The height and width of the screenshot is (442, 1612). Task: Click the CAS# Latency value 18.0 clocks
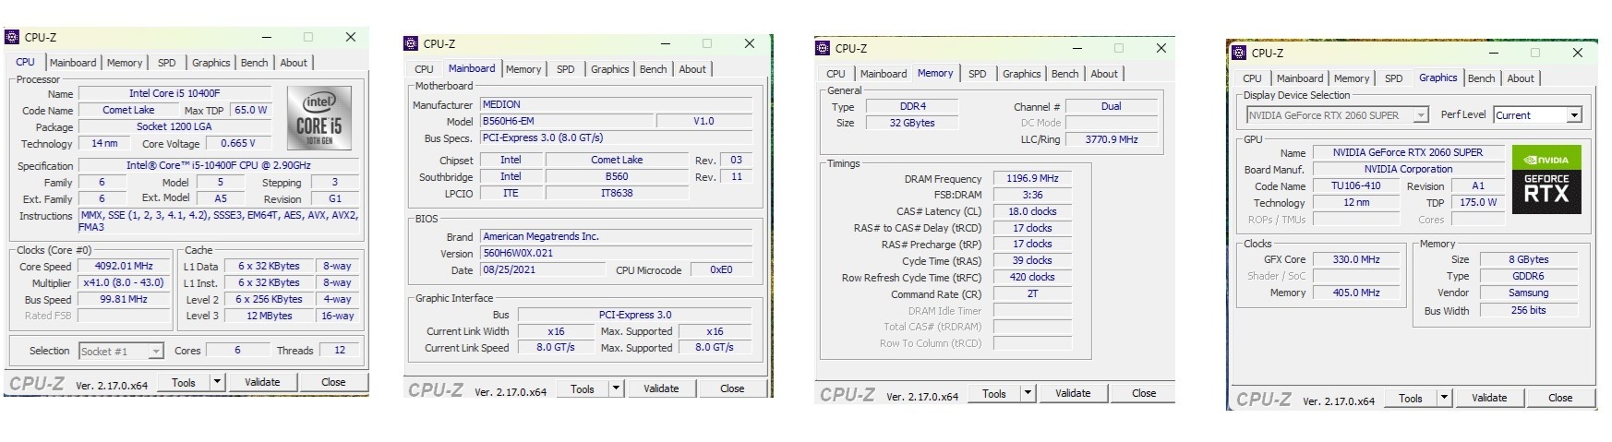click(x=1032, y=211)
